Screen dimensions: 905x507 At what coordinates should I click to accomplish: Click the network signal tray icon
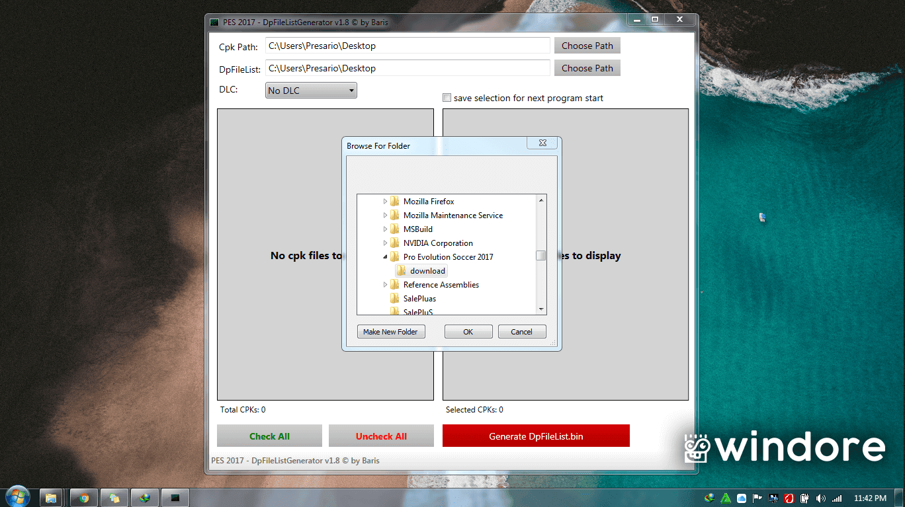tap(837, 498)
